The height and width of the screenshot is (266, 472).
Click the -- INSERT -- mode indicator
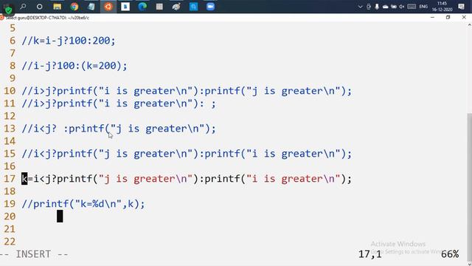click(35, 254)
